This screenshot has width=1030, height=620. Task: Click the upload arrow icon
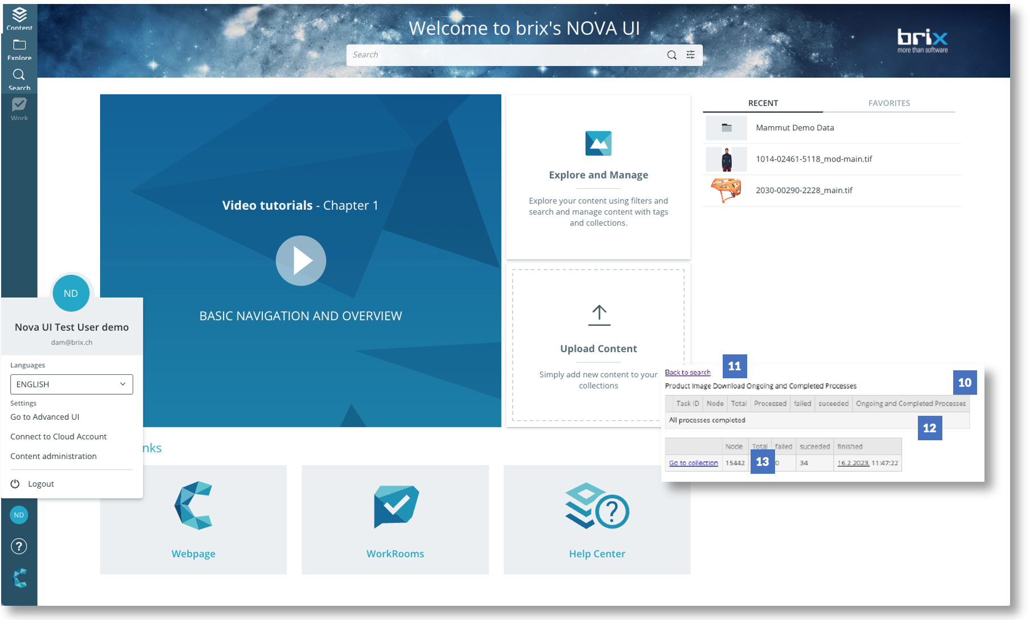(599, 315)
